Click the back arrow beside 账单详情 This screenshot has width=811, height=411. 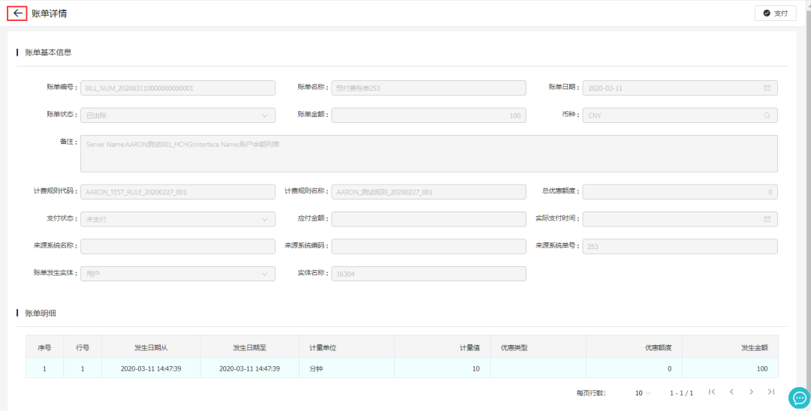[x=18, y=13]
